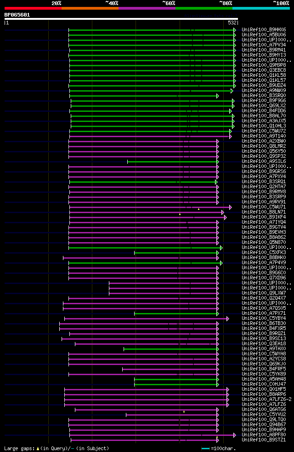Screen dimensions: 294x452
Task: Select the UniRef100_A7LFZ6-2 label
Action: tap(266, 399)
